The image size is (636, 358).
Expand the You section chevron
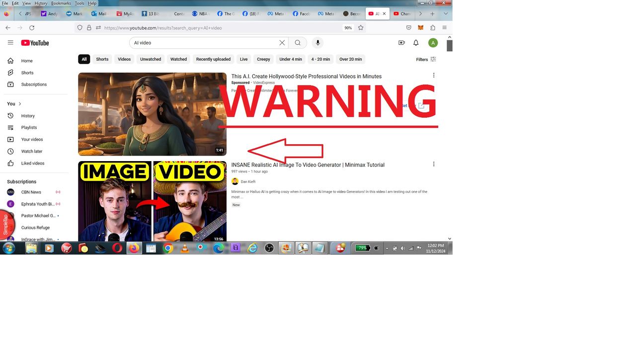coord(20,104)
